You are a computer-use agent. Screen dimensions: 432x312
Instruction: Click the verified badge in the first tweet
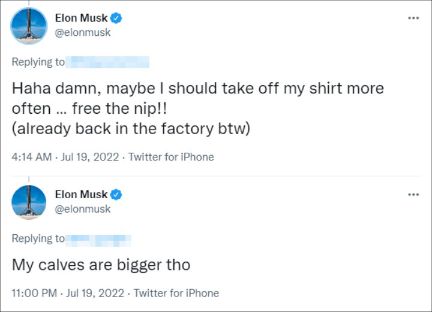117,18
